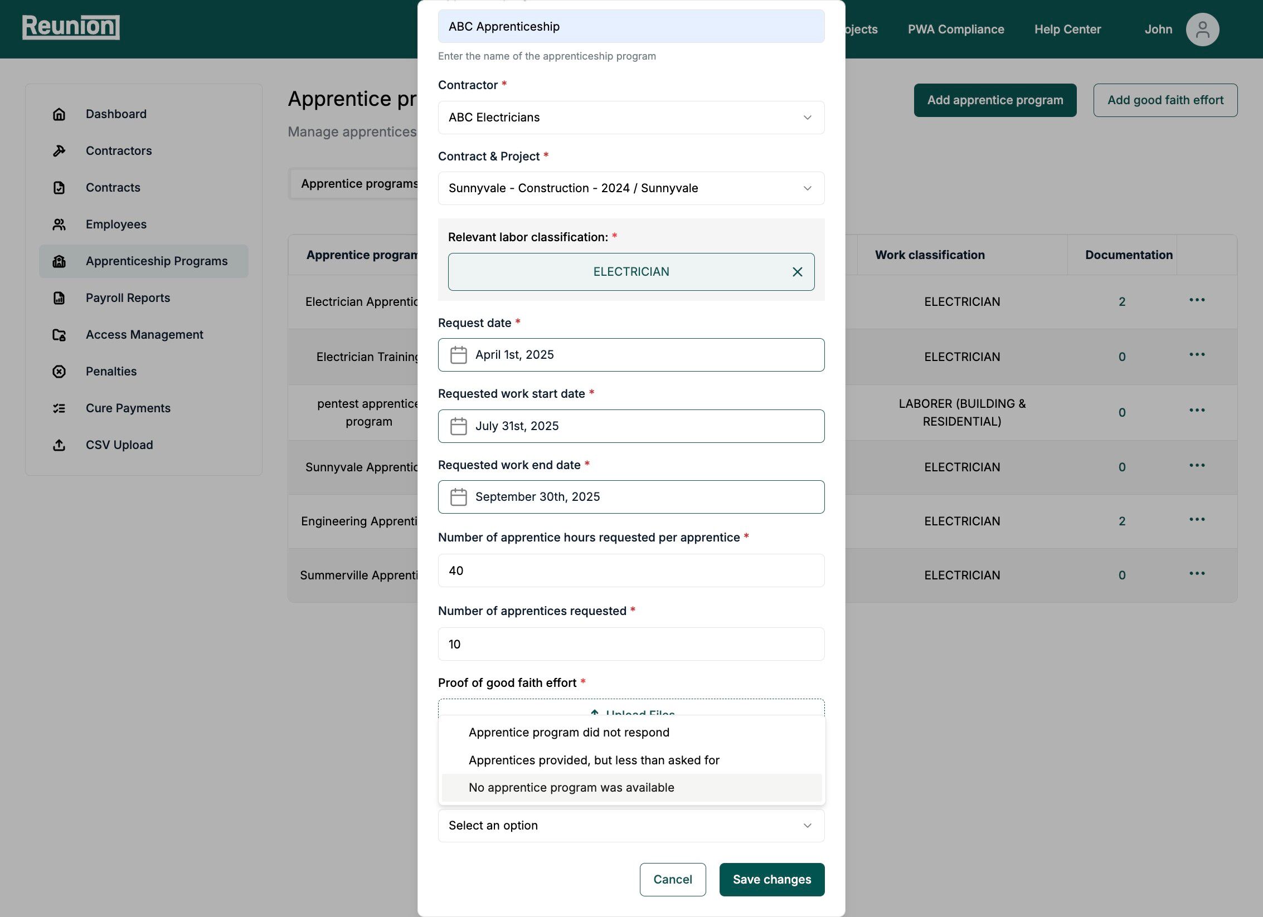The width and height of the screenshot is (1263, 917).
Task: Open Cure Payments in sidebar
Action: [x=128, y=408]
